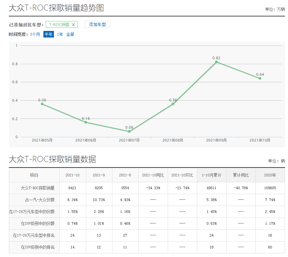
Task: Click the sales value 8205
Action: pos(99,188)
